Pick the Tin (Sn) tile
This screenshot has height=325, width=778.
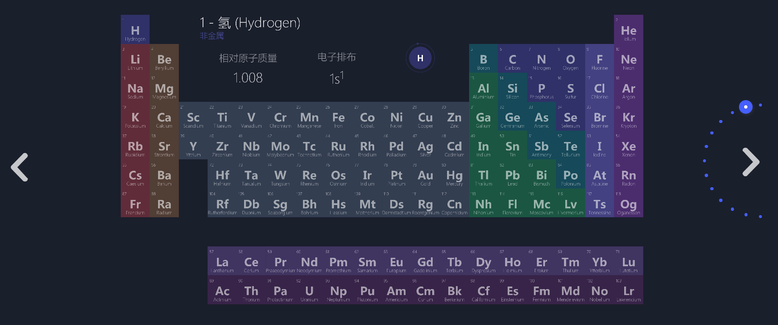click(513, 145)
